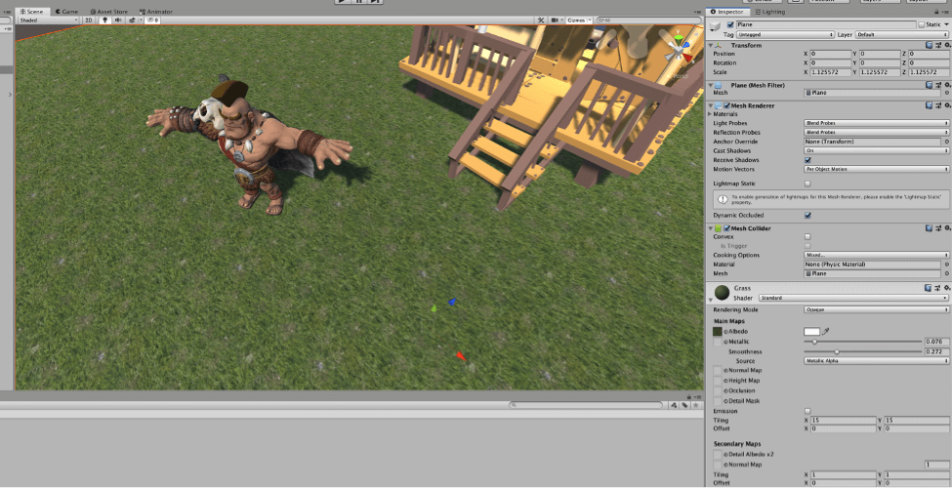Open the Shaded draw mode dropdown
Screen dimensions: 952x488
[49, 20]
